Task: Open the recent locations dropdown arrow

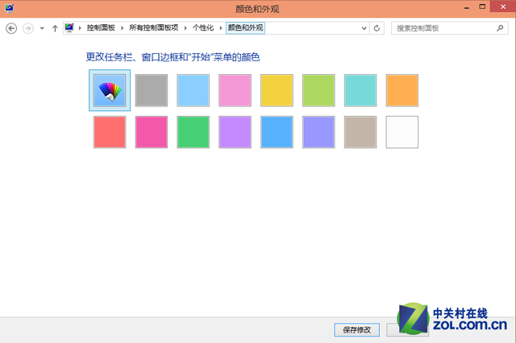Action: click(42, 28)
